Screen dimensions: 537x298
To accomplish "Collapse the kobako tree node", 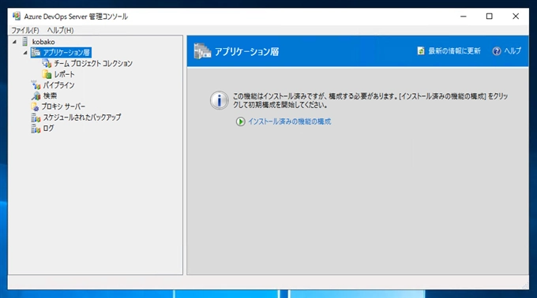I will [x=14, y=42].
